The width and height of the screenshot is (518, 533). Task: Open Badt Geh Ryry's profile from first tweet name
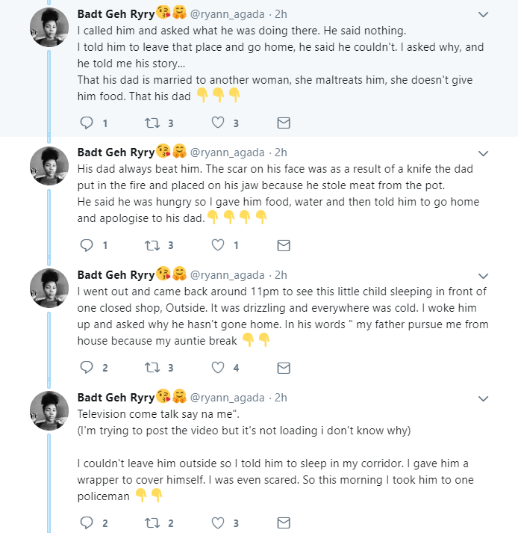pos(116,14)
